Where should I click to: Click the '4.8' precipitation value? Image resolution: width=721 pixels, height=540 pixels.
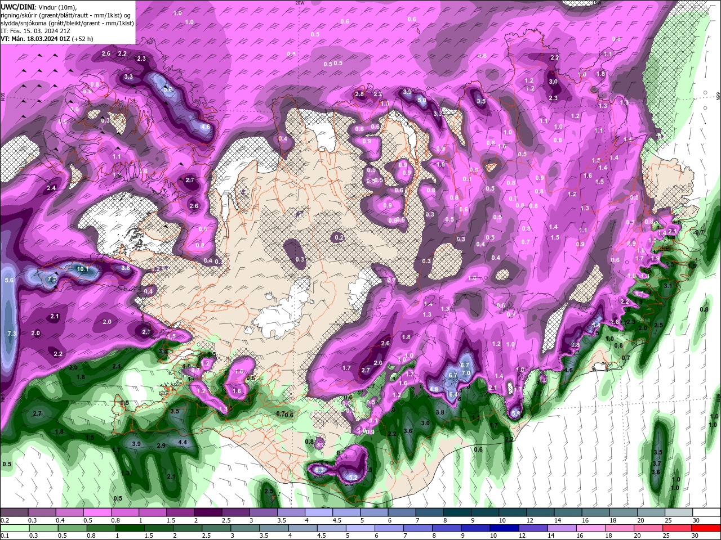click(x=434, y=389)
